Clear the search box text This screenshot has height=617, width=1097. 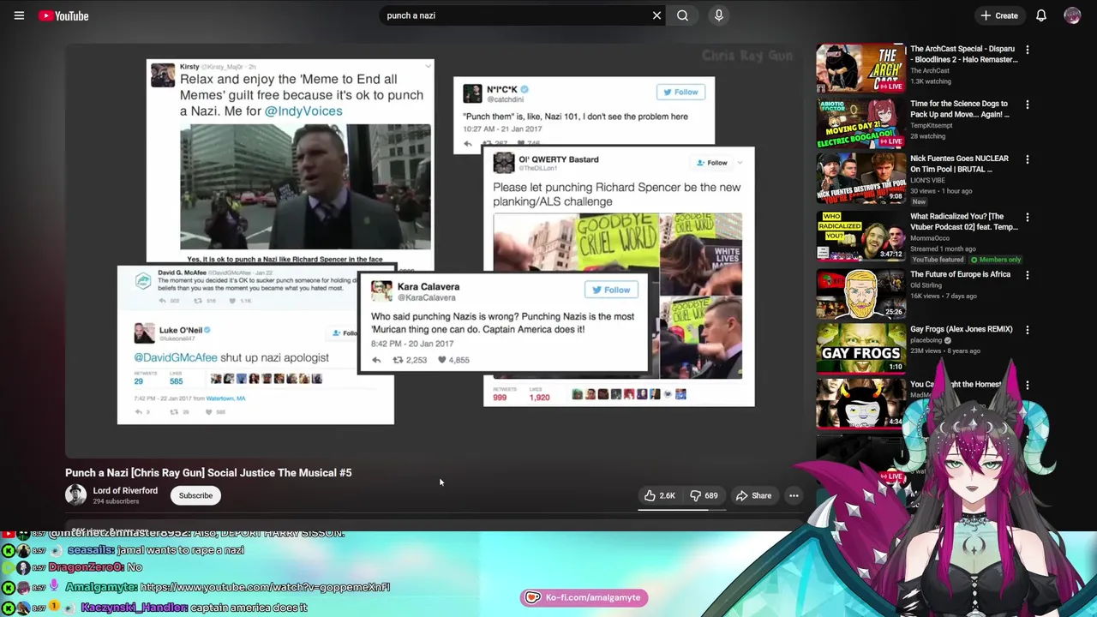pyautogui.click(x=656, y=15)
